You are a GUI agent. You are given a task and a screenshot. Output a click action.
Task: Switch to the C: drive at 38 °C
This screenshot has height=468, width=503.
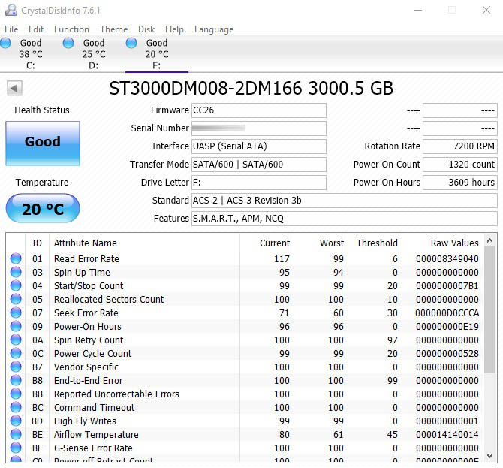coord(31,54)
